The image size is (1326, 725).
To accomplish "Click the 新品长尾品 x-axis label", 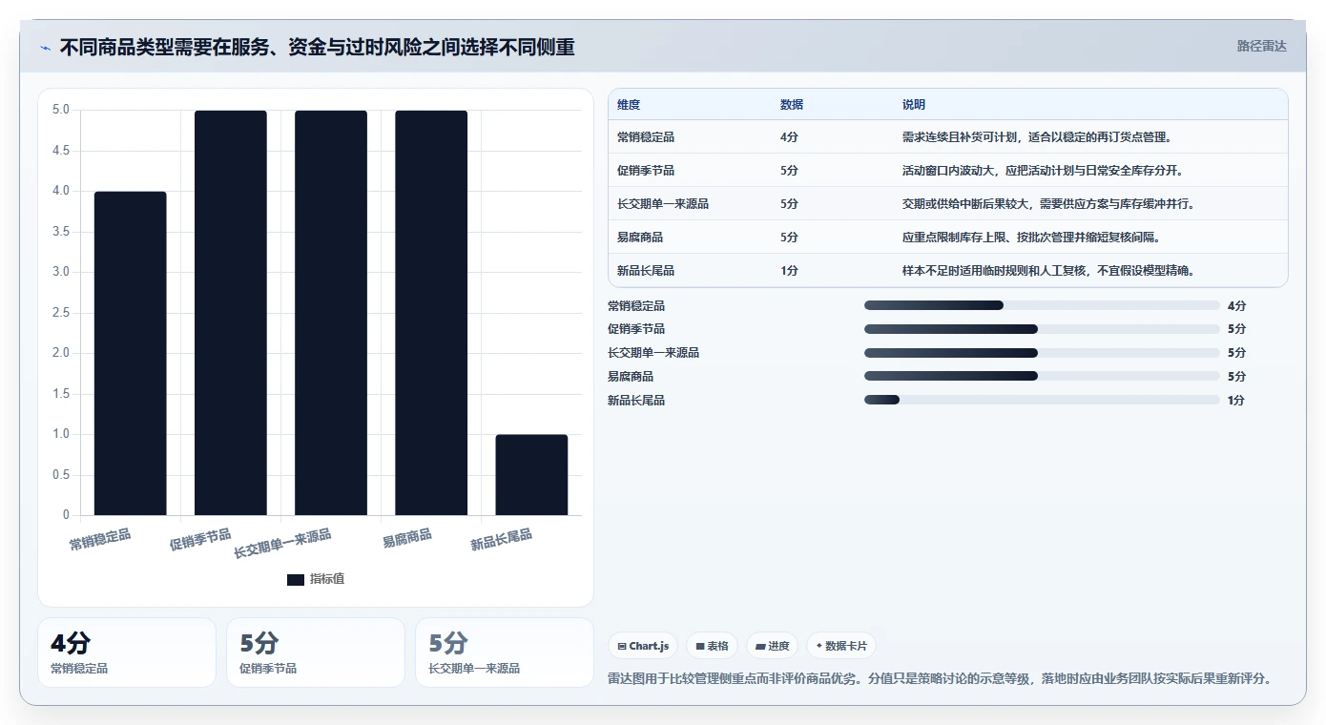I will pyautogui.click(x=501, y=541).
